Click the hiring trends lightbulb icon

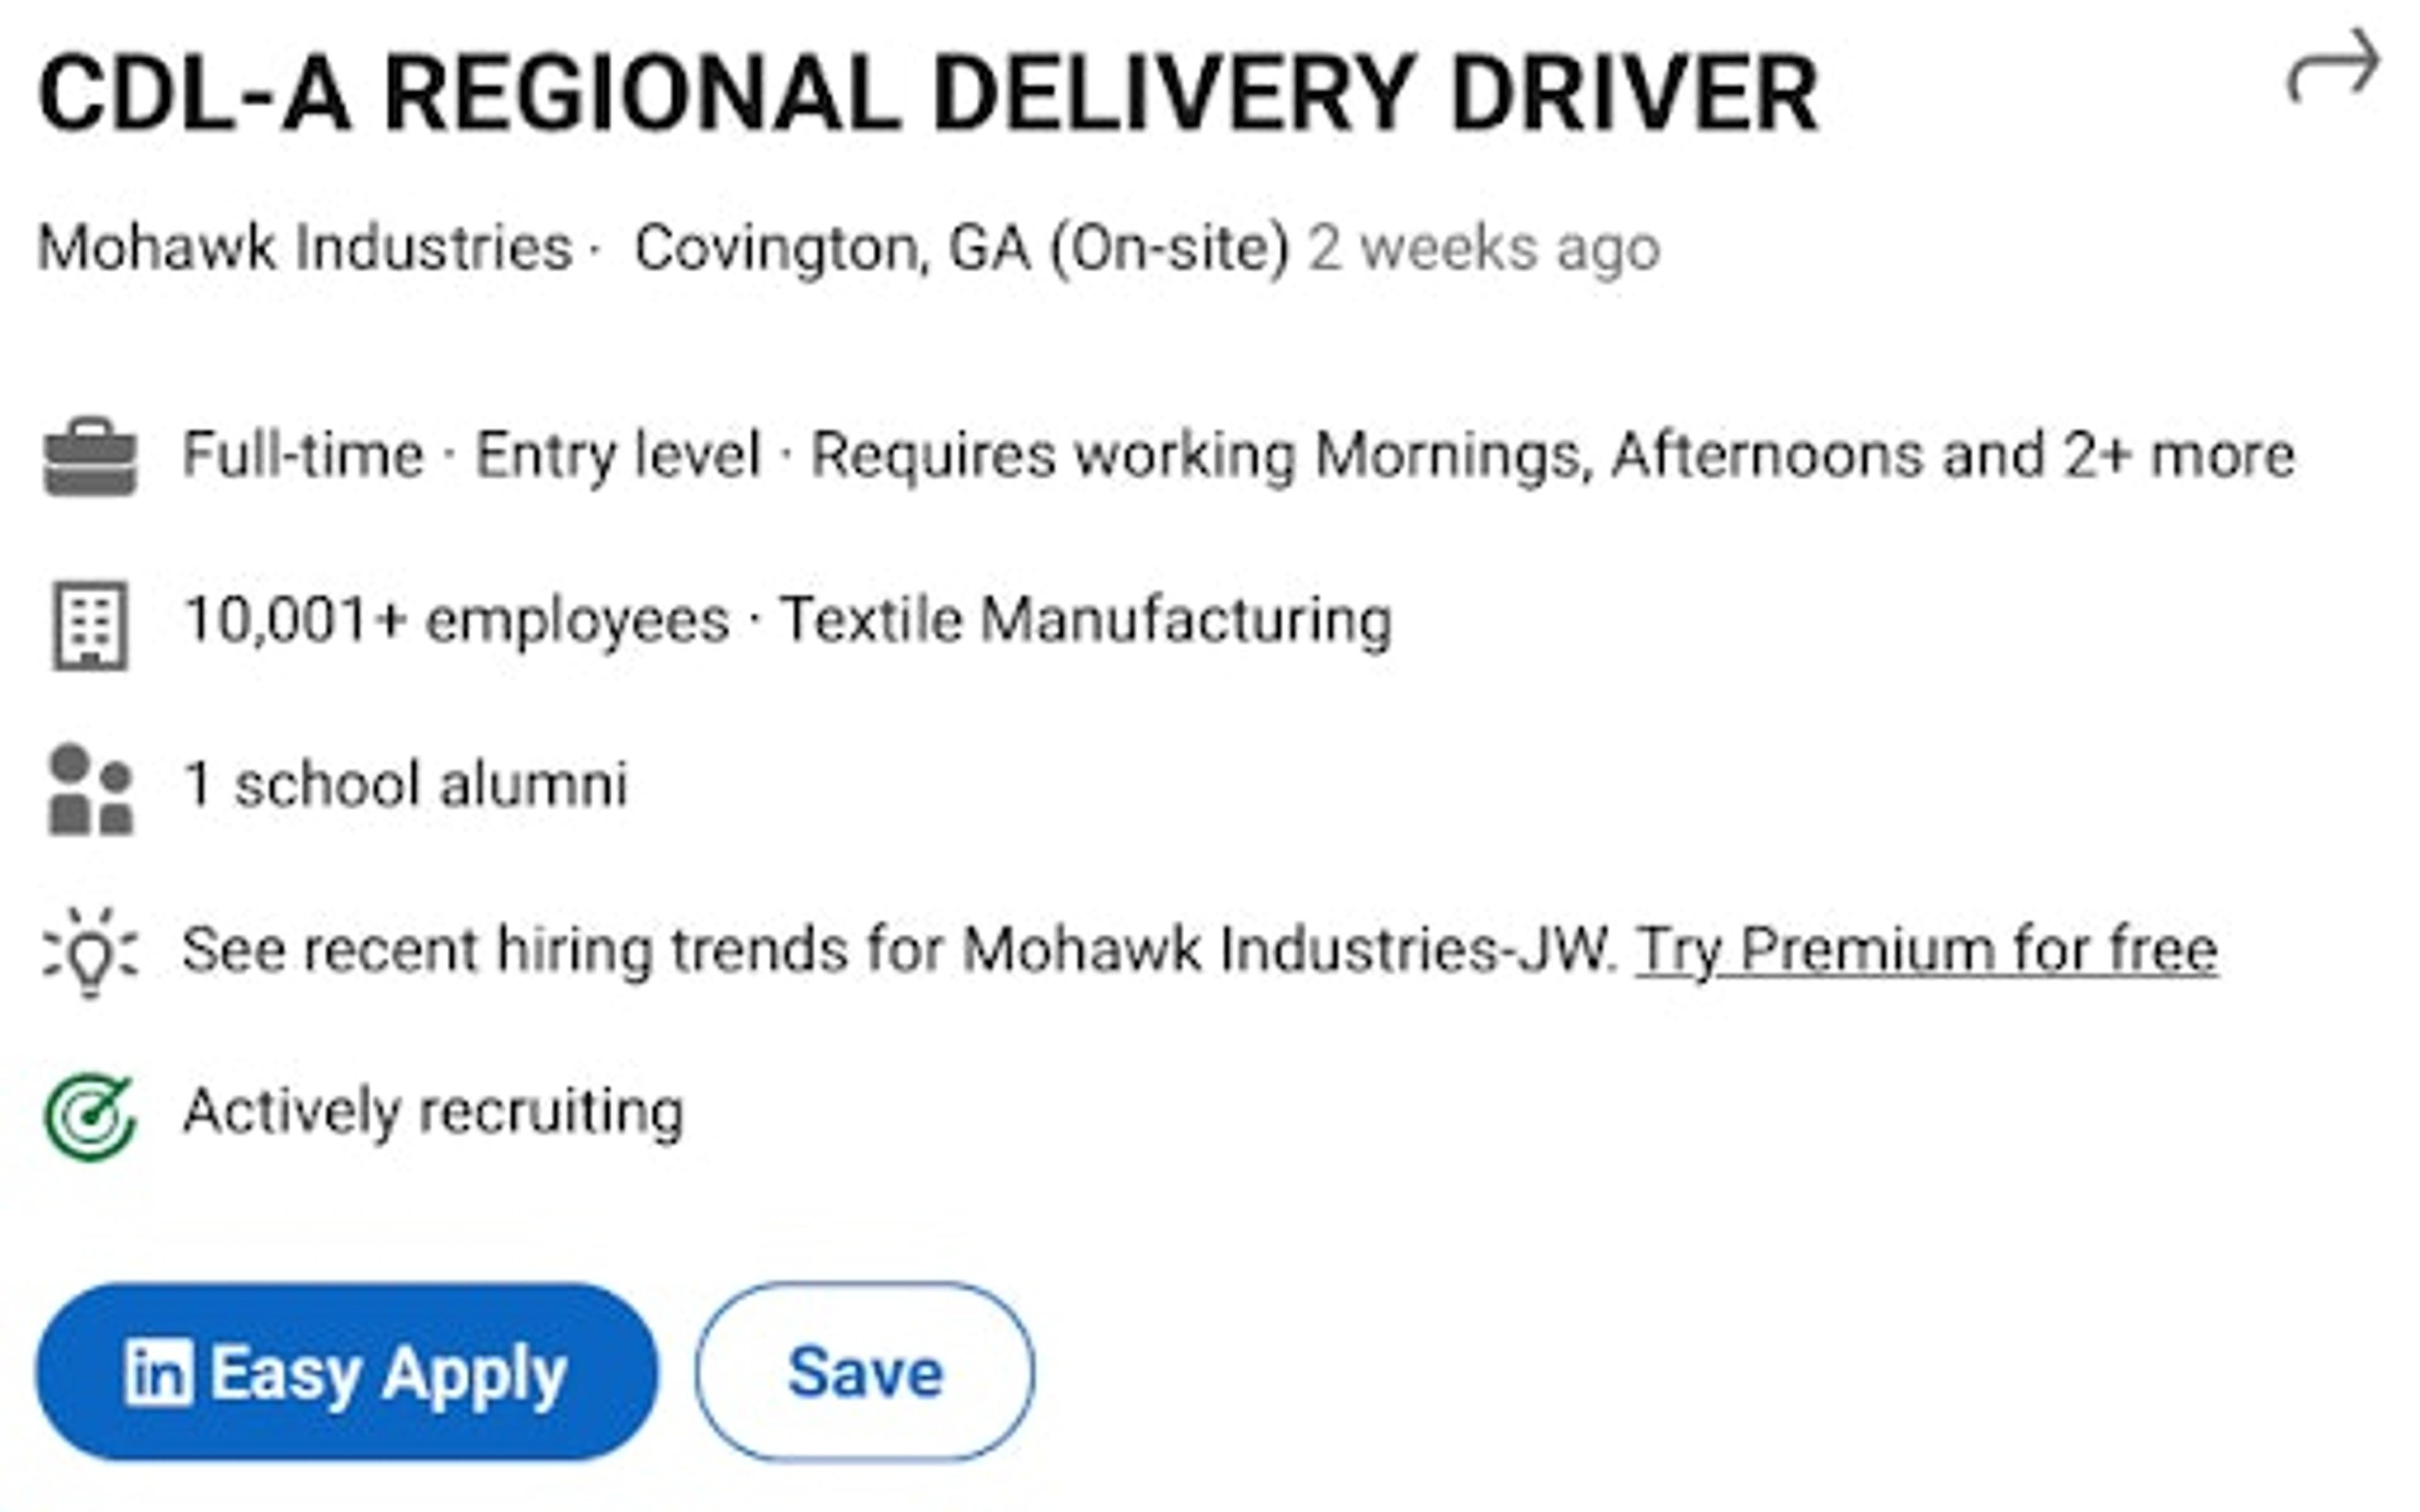90,950
